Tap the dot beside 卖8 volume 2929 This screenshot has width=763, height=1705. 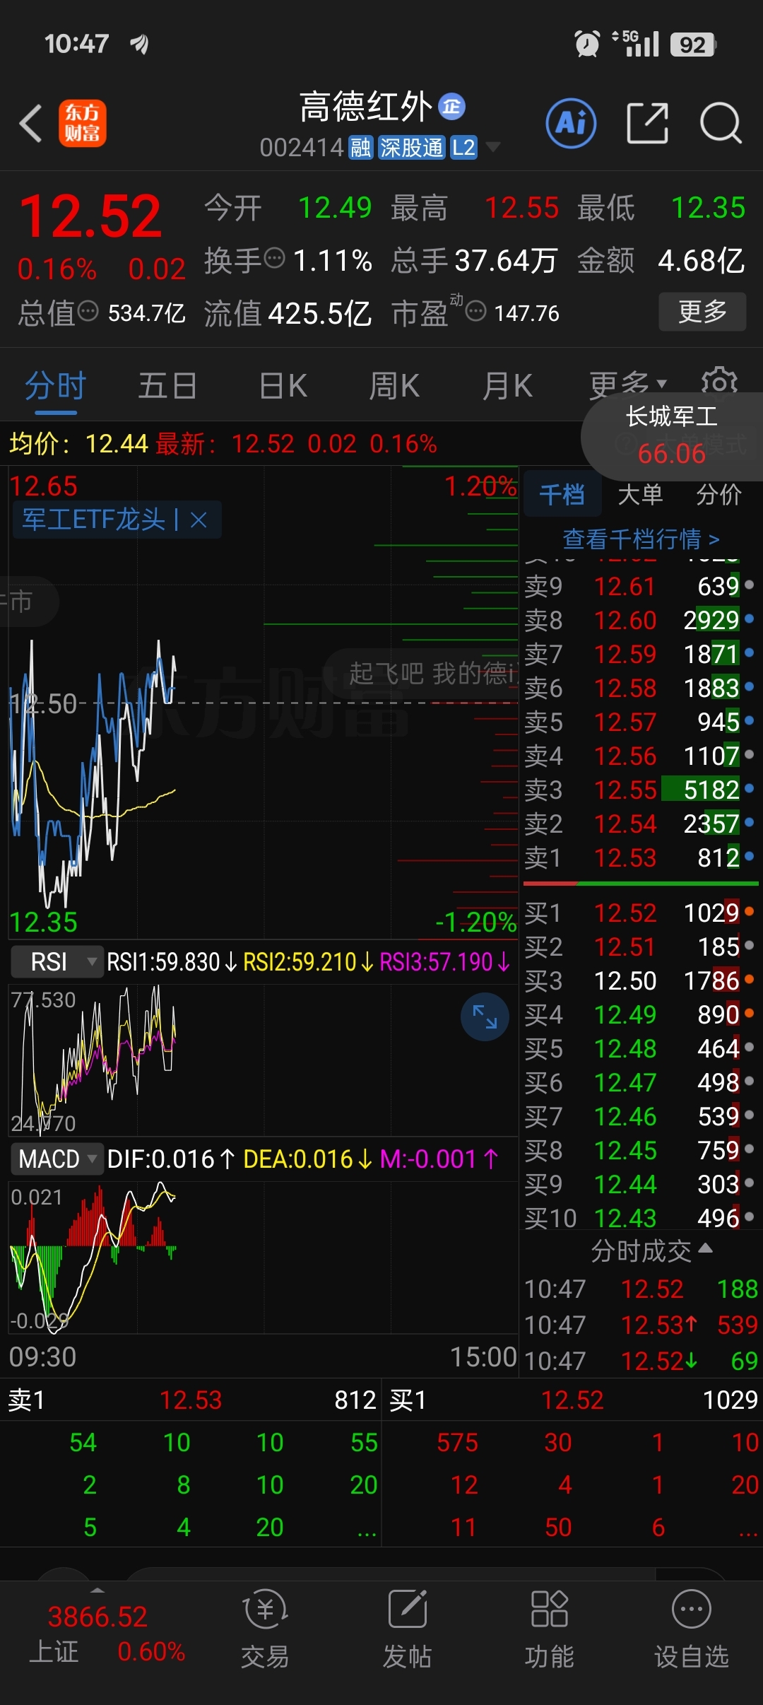[x=749, y=619]
